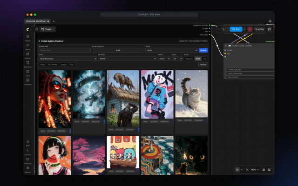Image resolution: width=298 pixels, height=186 pixels.
Task: Open the Assets sidebar panel
Action: click(28, 37)
